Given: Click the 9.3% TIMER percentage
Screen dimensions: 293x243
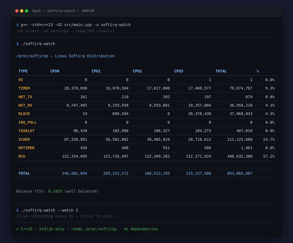Looking at the screenshot, I should (x=270, y=88).
